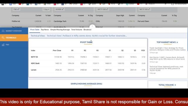188x106 pixels.
Task: Open the F&O section label
Action: point(7,45)
